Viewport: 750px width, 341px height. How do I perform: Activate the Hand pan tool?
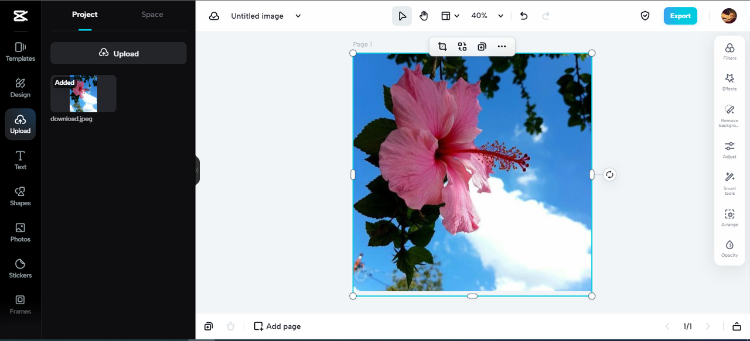pos(424,16)
